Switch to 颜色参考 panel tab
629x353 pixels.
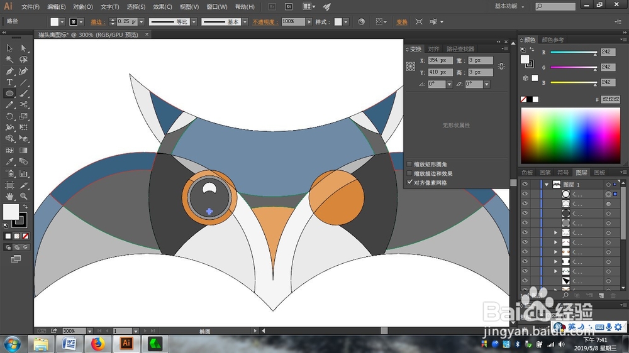pyautogui.click(x=553, y=40)
